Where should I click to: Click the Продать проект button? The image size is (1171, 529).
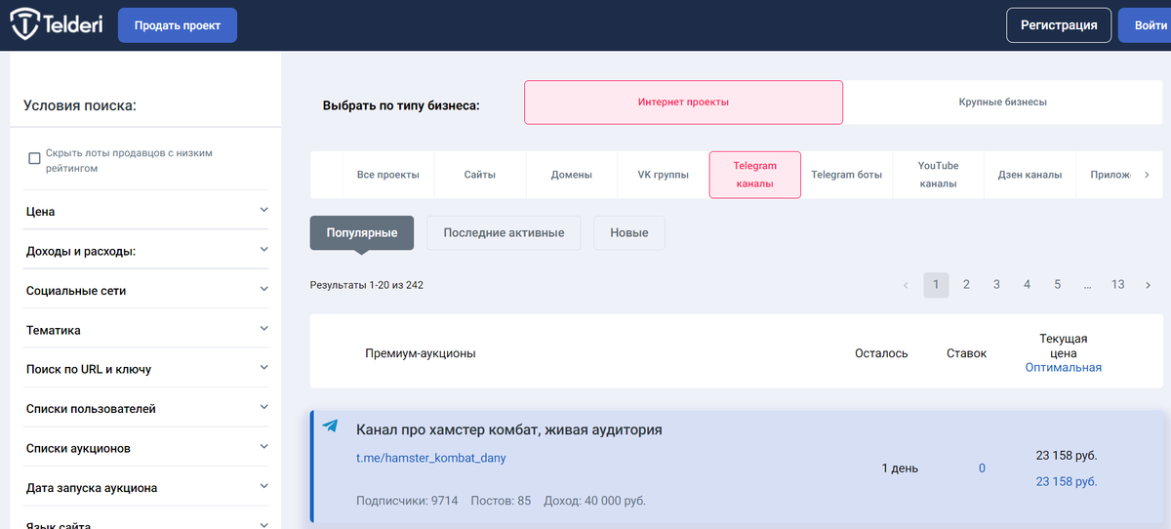178,25
